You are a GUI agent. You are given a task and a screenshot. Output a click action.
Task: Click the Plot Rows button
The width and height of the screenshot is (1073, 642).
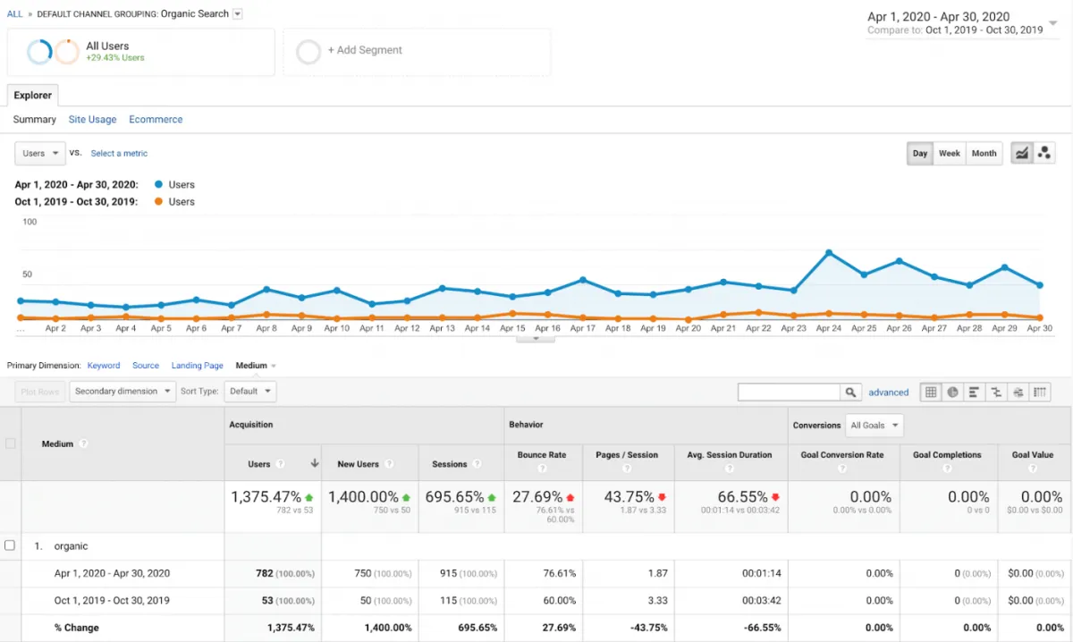tap(40, 391)
